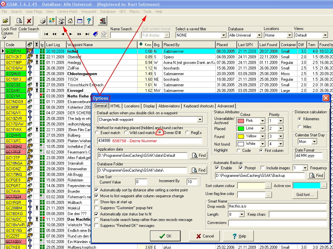
Task: Switch to the Advanced tab
Action: (x=226, y=106)
